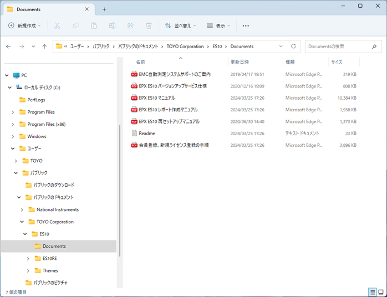
Task: Click the PC monitor icon in tree
Action: point(16,75)
